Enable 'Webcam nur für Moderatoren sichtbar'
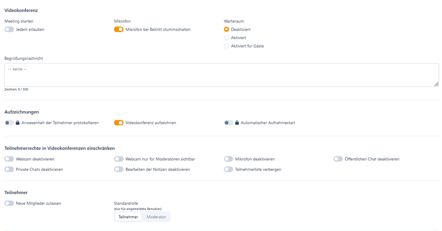 (119, 159)
